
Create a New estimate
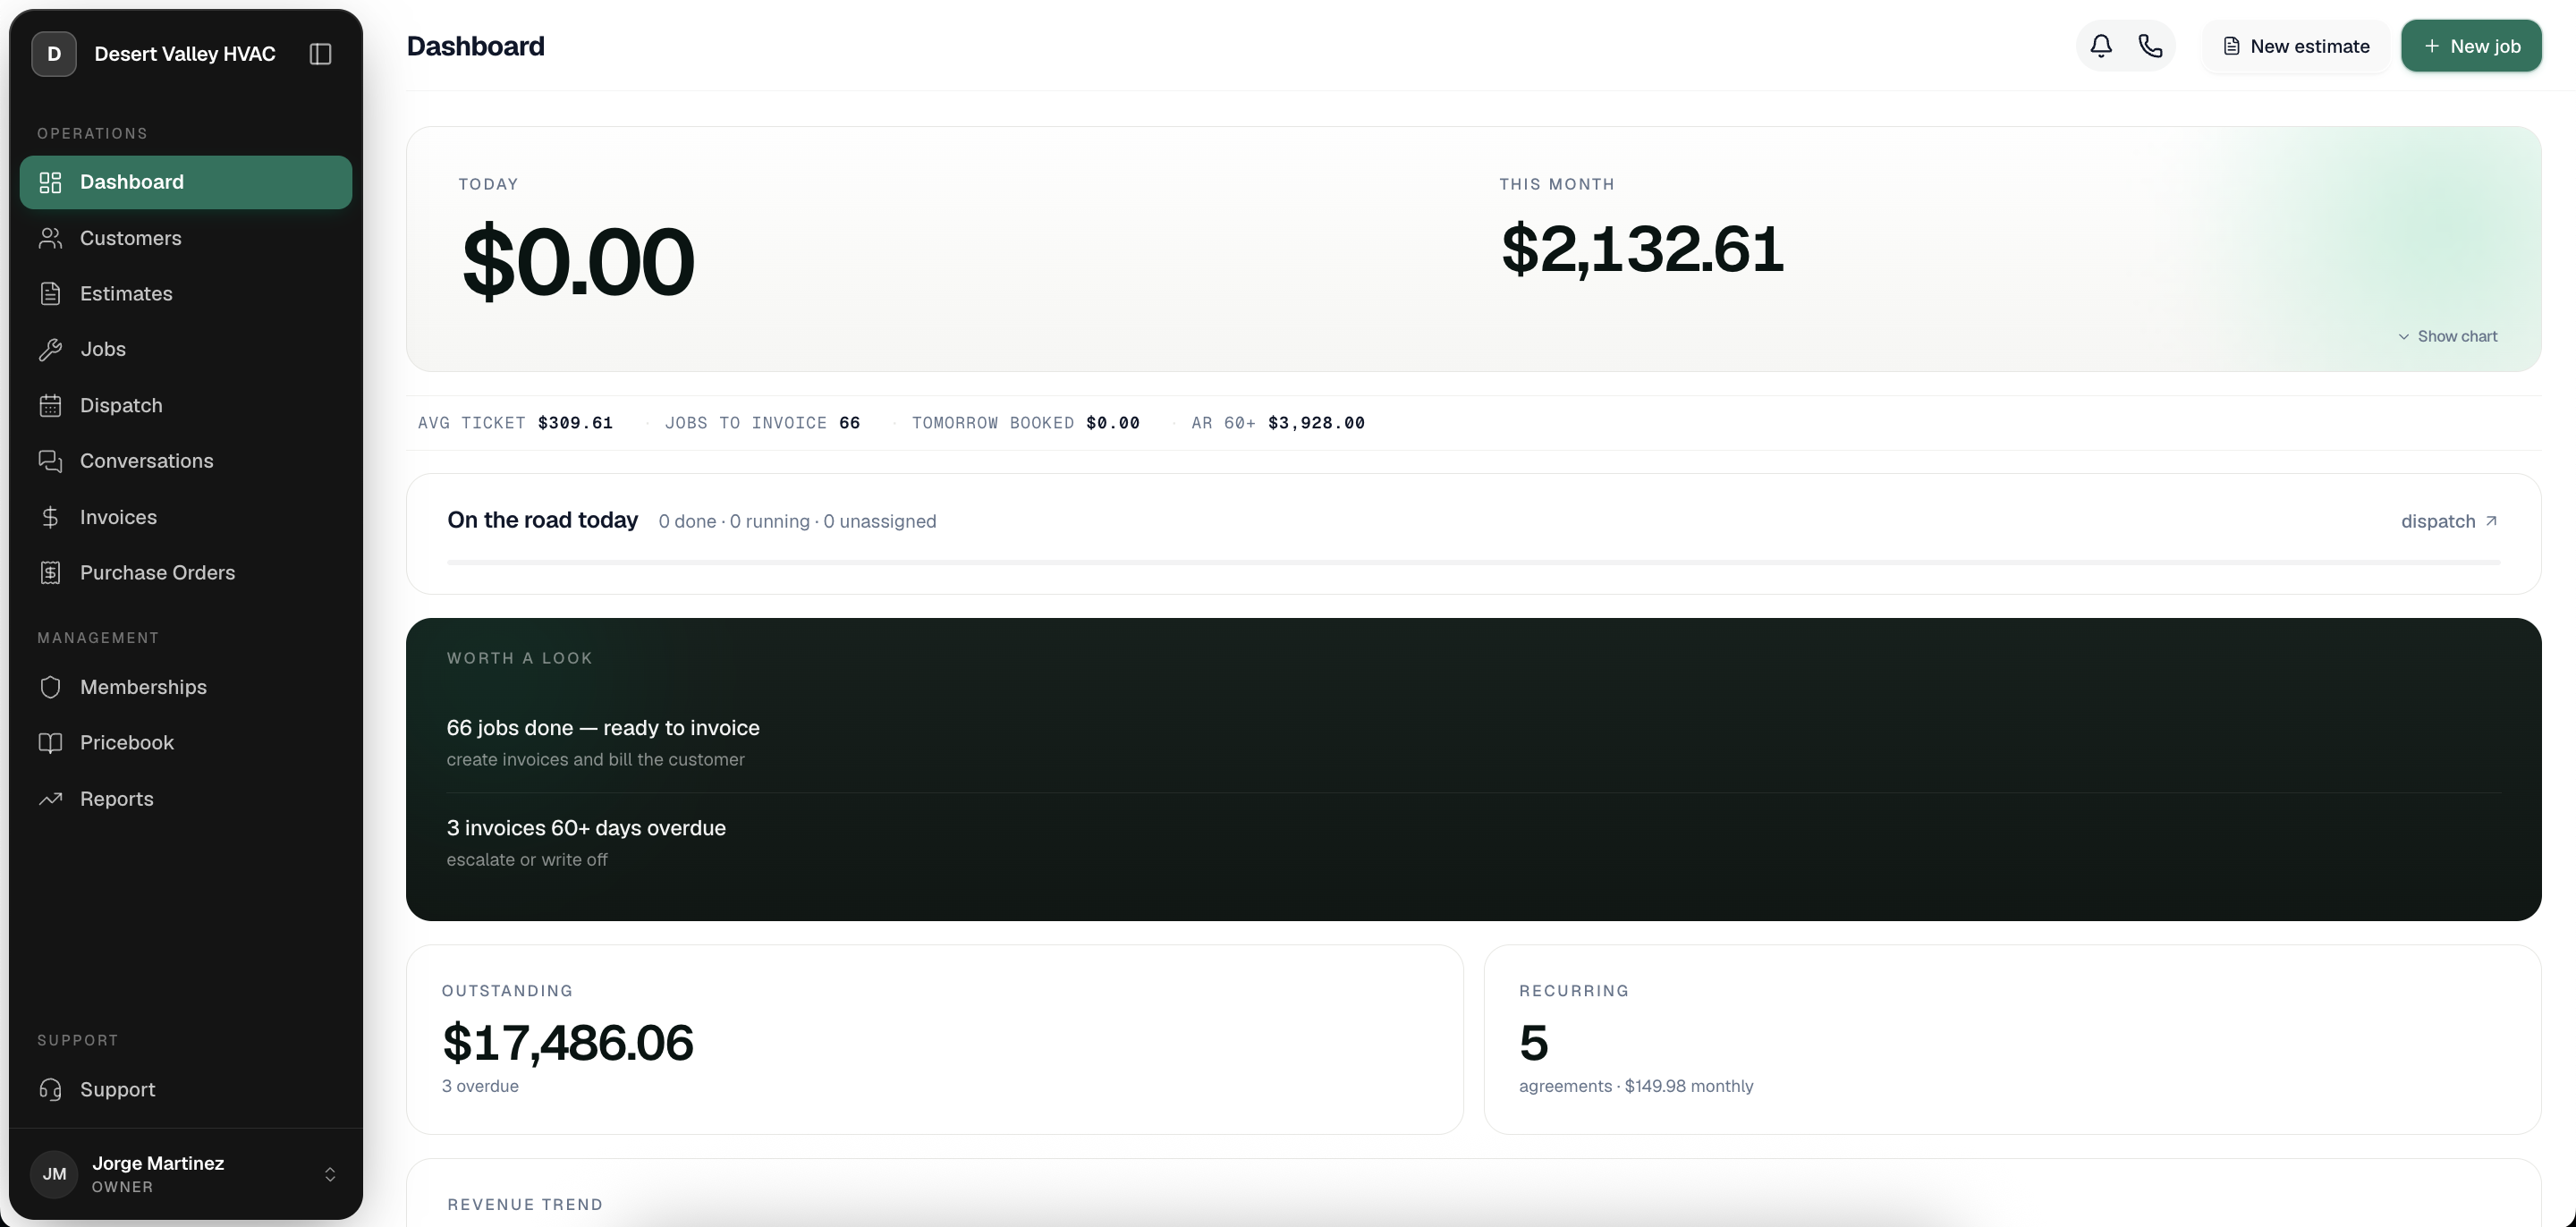[x=2295, y=46]
